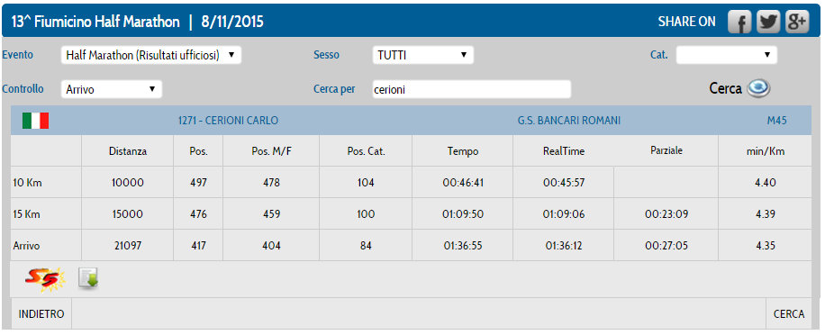
Task: Click the Cerca eye search icon
Action: pyautogui.click(x=758, y=88)
